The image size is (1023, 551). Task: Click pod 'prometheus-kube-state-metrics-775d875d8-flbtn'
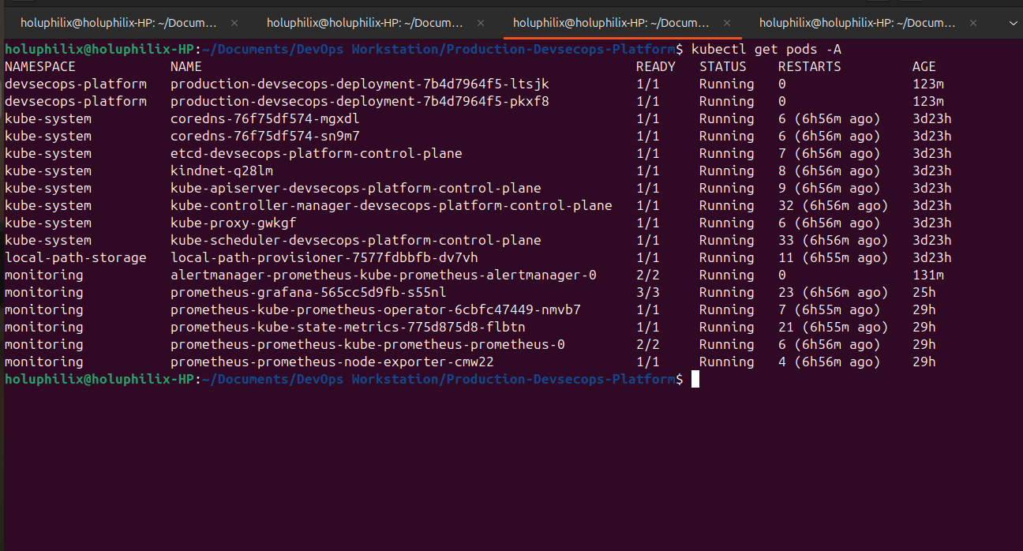[348, 327]
